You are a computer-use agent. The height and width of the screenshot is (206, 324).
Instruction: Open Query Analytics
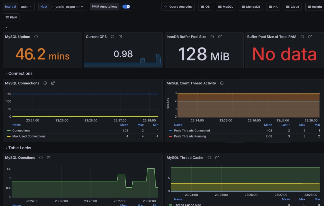click(x=178, y=7)
